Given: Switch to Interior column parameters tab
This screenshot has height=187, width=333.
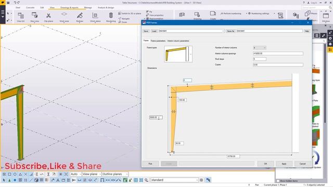Looking at the screenshot, I should tap(178, 41).
